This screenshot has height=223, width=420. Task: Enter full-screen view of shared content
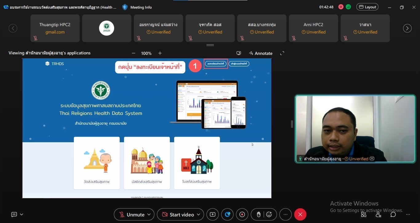pos(282,53)
